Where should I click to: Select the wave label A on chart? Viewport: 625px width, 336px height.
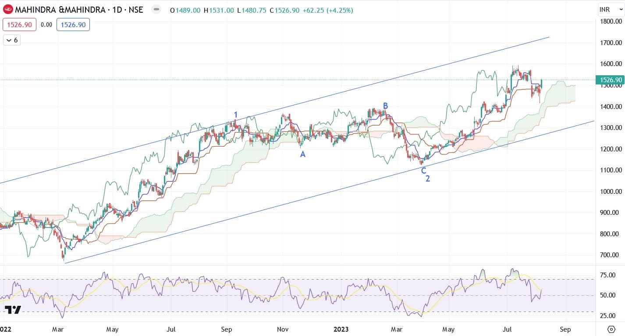[x=302, y=154]
